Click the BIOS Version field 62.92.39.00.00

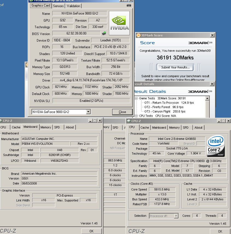[76, 33]
